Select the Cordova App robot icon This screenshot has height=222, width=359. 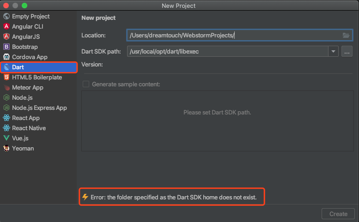click(x=6, y=57)
